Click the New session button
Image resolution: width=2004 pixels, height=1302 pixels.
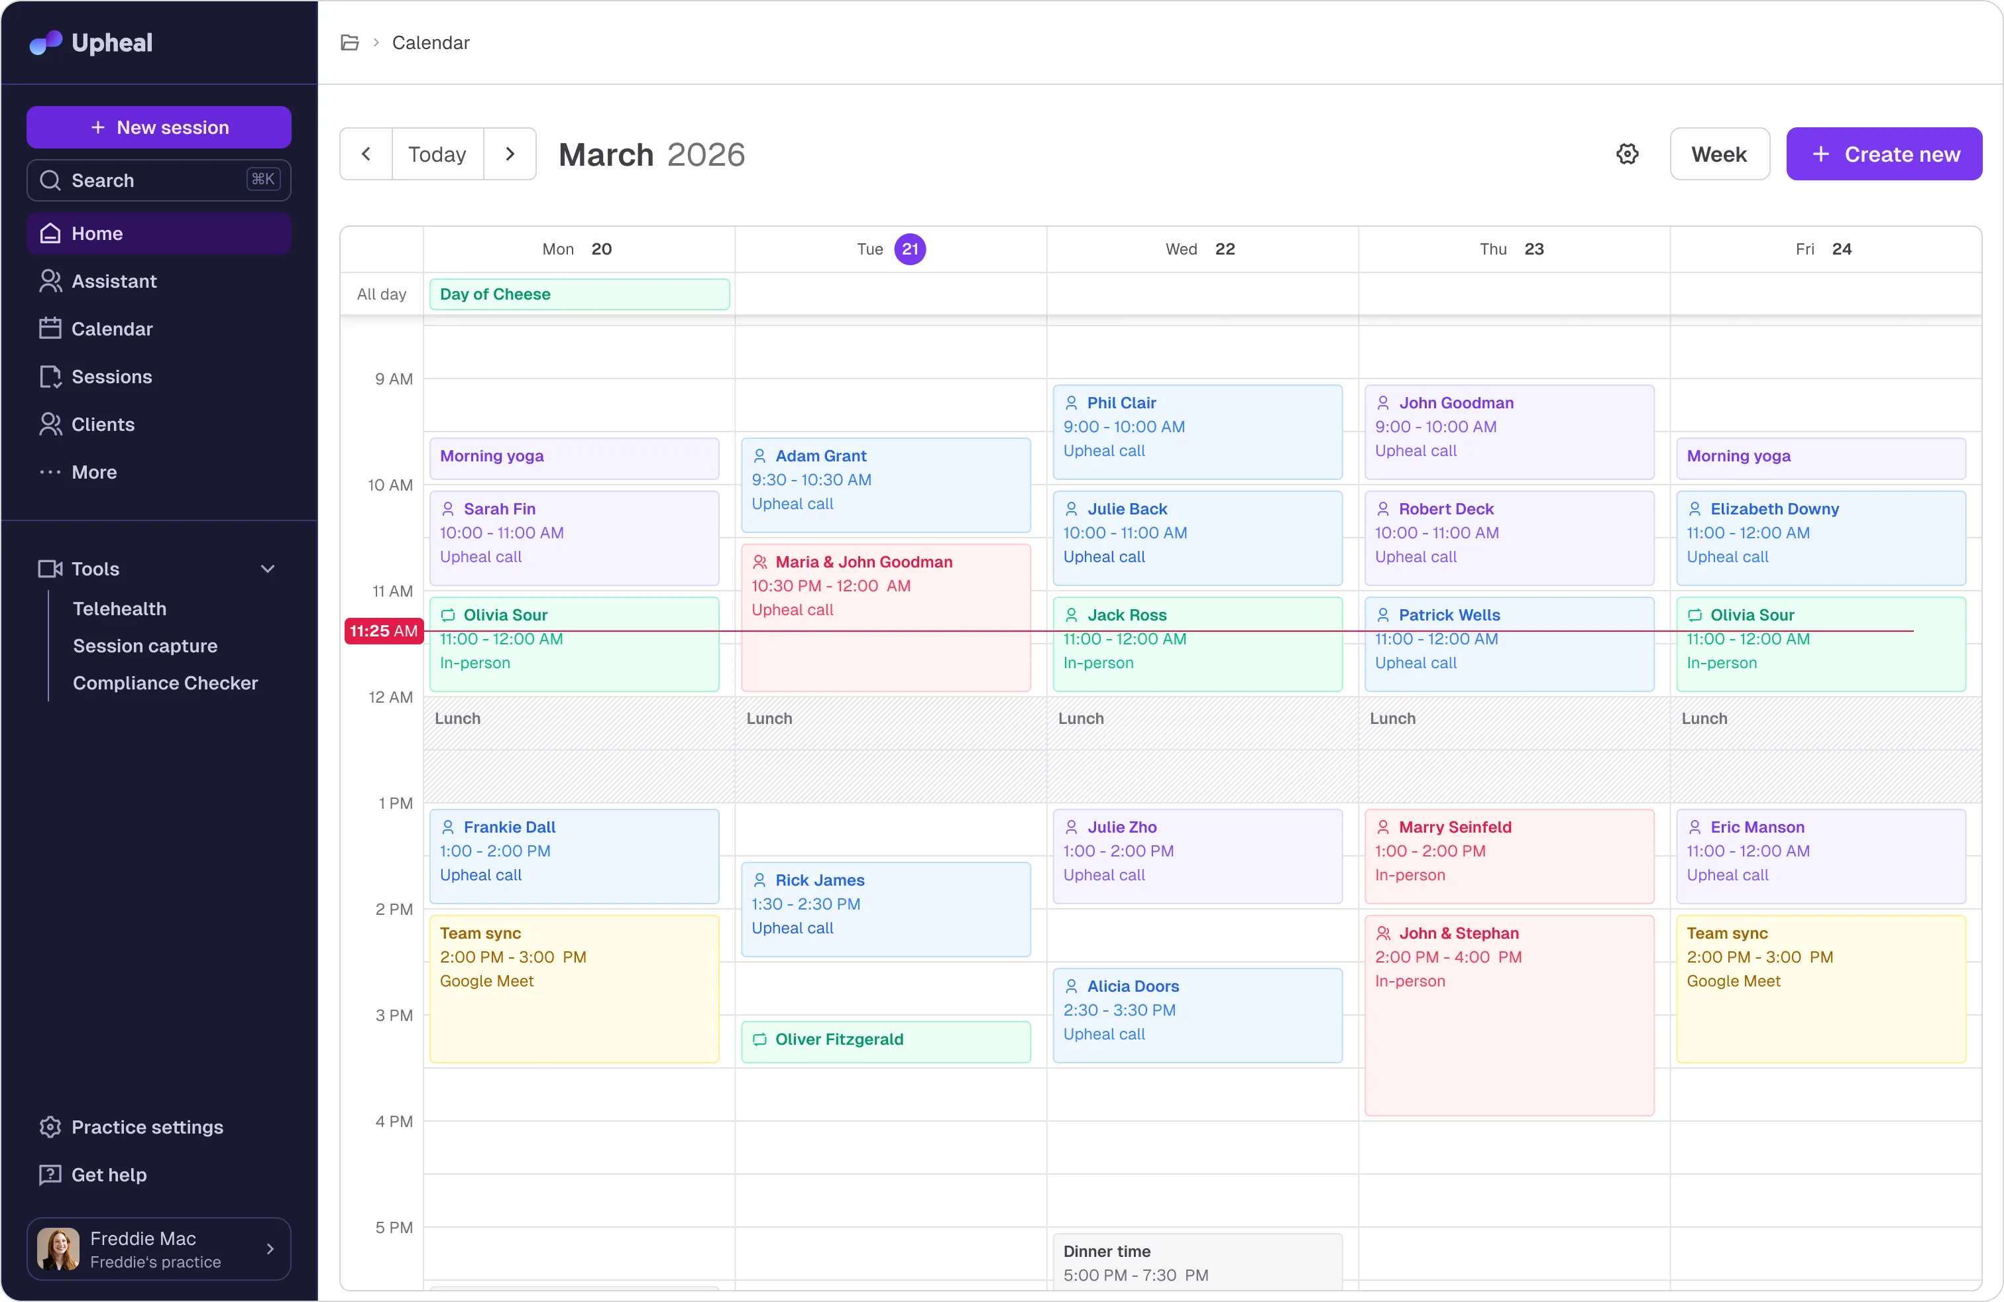(158, 127)
